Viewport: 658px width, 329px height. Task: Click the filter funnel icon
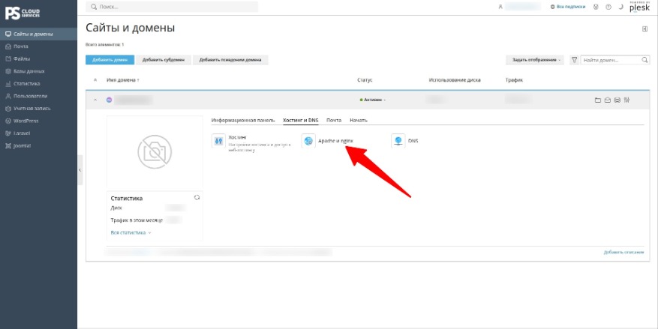pyautogui.click(x=575, y=60)
